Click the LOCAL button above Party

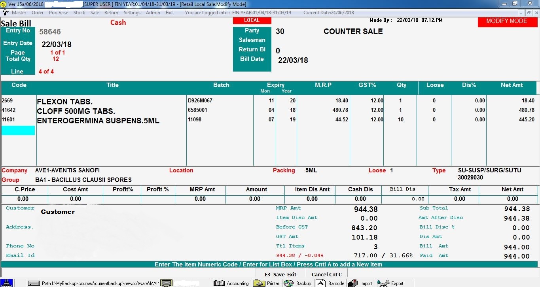tap(252, 20)
